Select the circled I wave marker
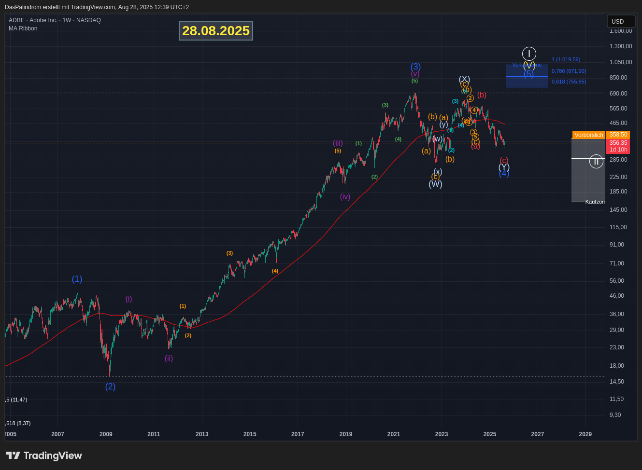Image resolution: width=642 pixels, height=470 pixels. [529, 54]
